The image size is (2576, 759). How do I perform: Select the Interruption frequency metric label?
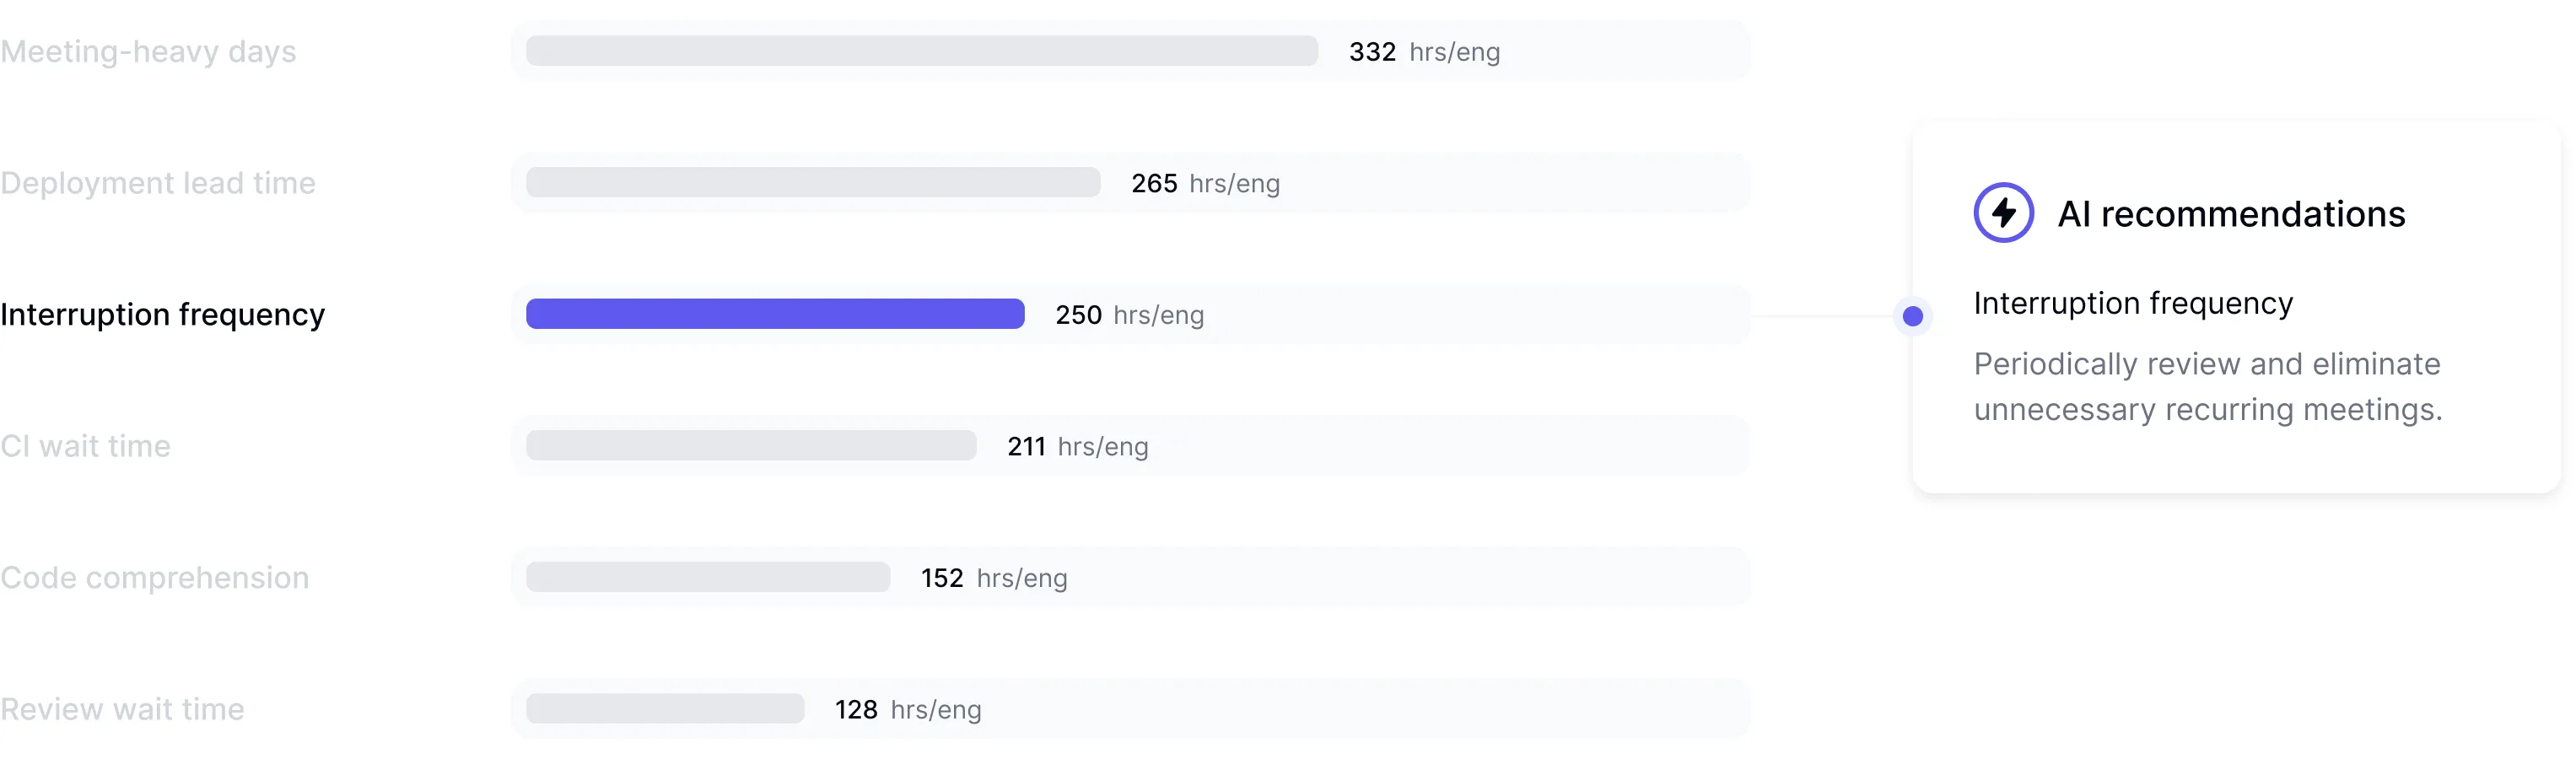click(163, 315)
